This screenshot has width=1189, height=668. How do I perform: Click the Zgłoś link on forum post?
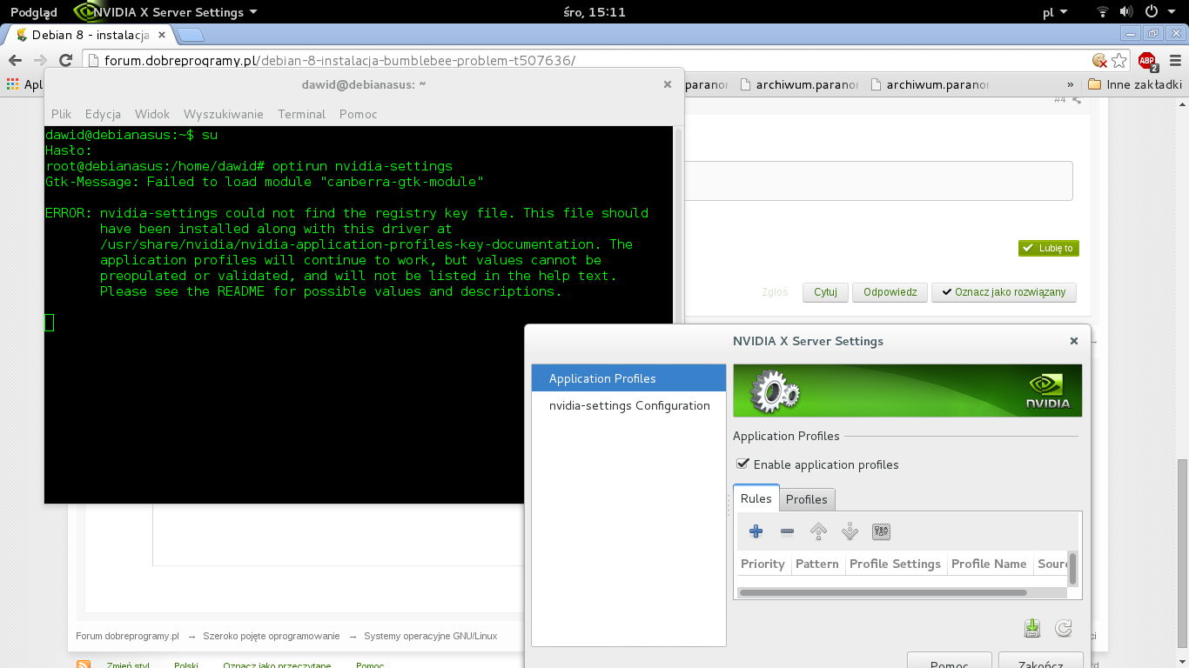[774, 292]
